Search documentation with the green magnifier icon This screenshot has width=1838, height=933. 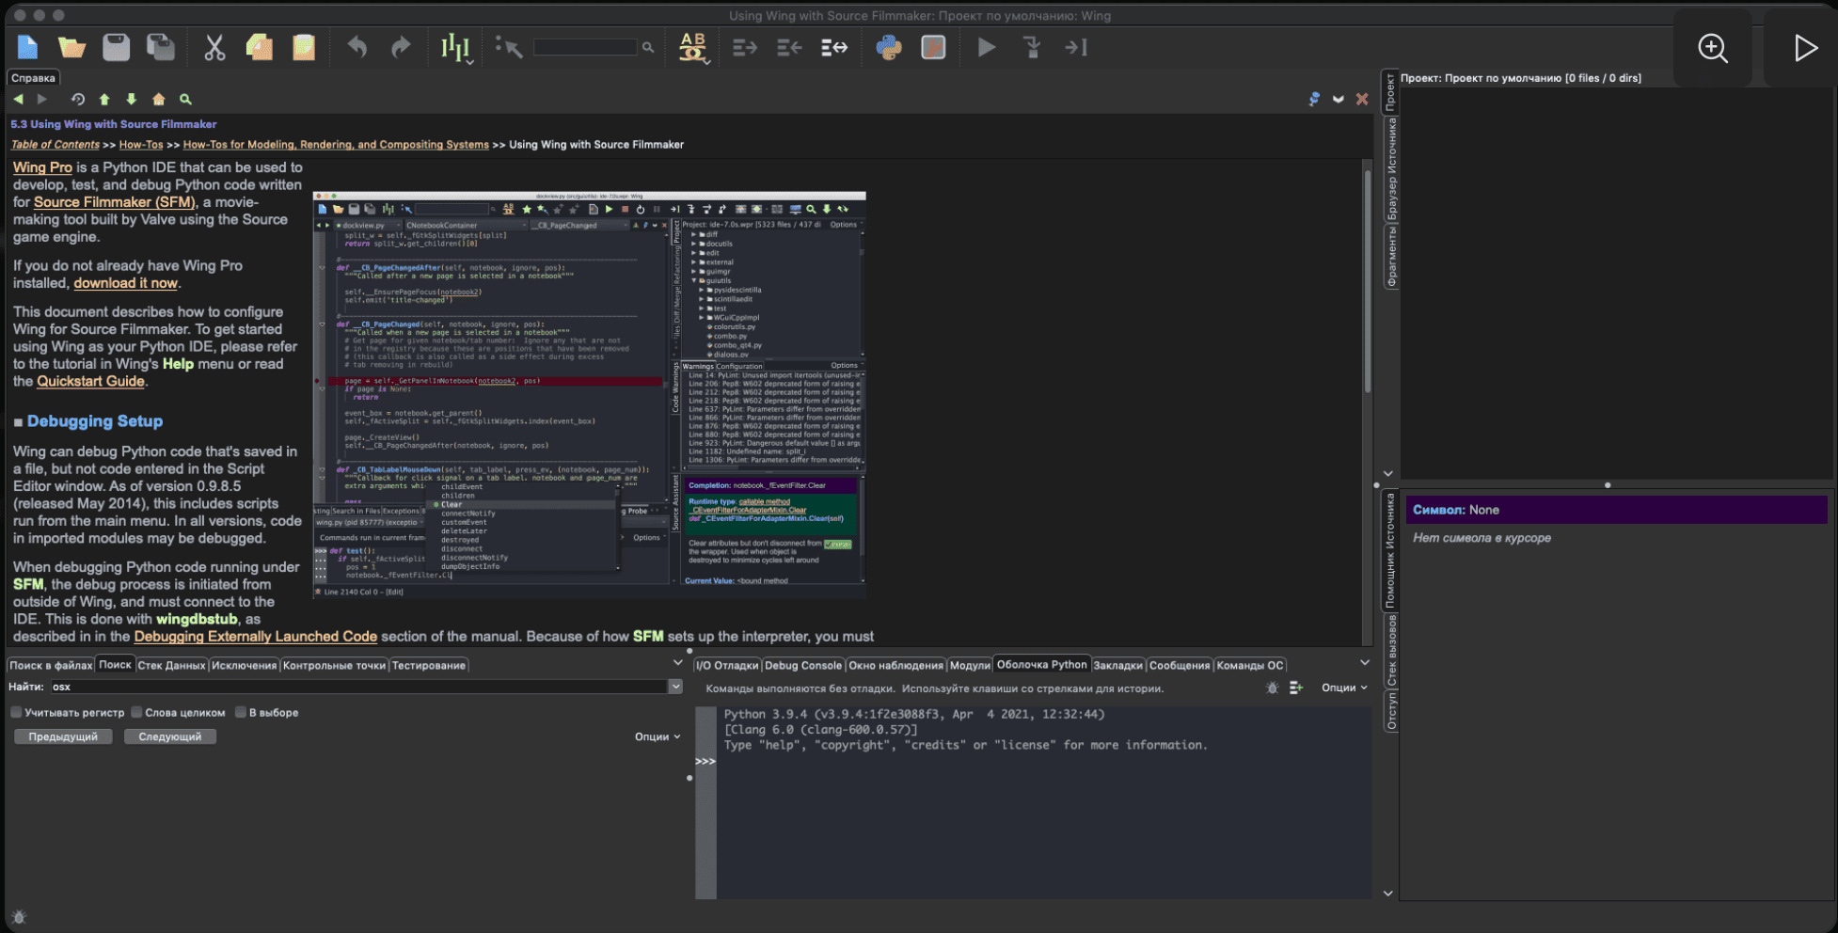(x=185, y=99)
